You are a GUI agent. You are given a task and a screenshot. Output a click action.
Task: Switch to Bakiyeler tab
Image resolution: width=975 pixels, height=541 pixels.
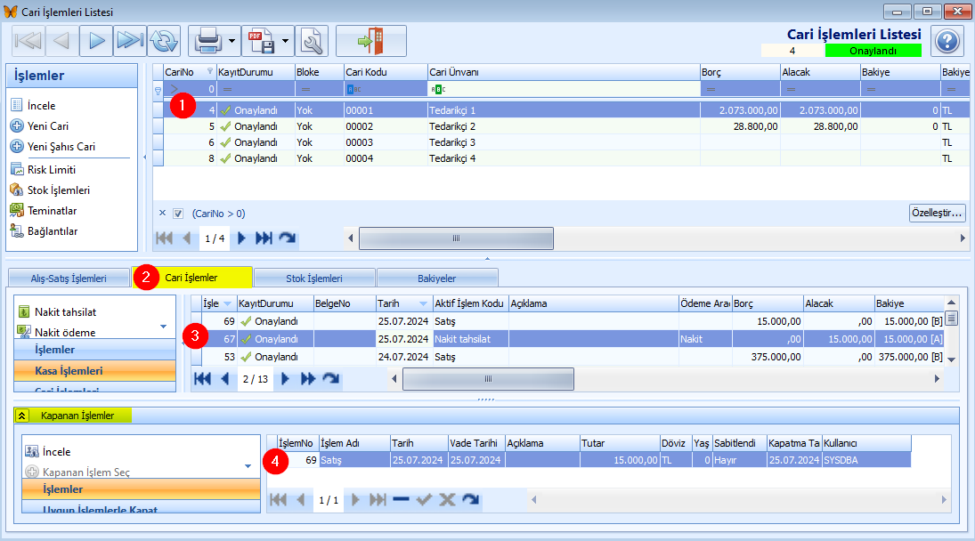point(436,279)
